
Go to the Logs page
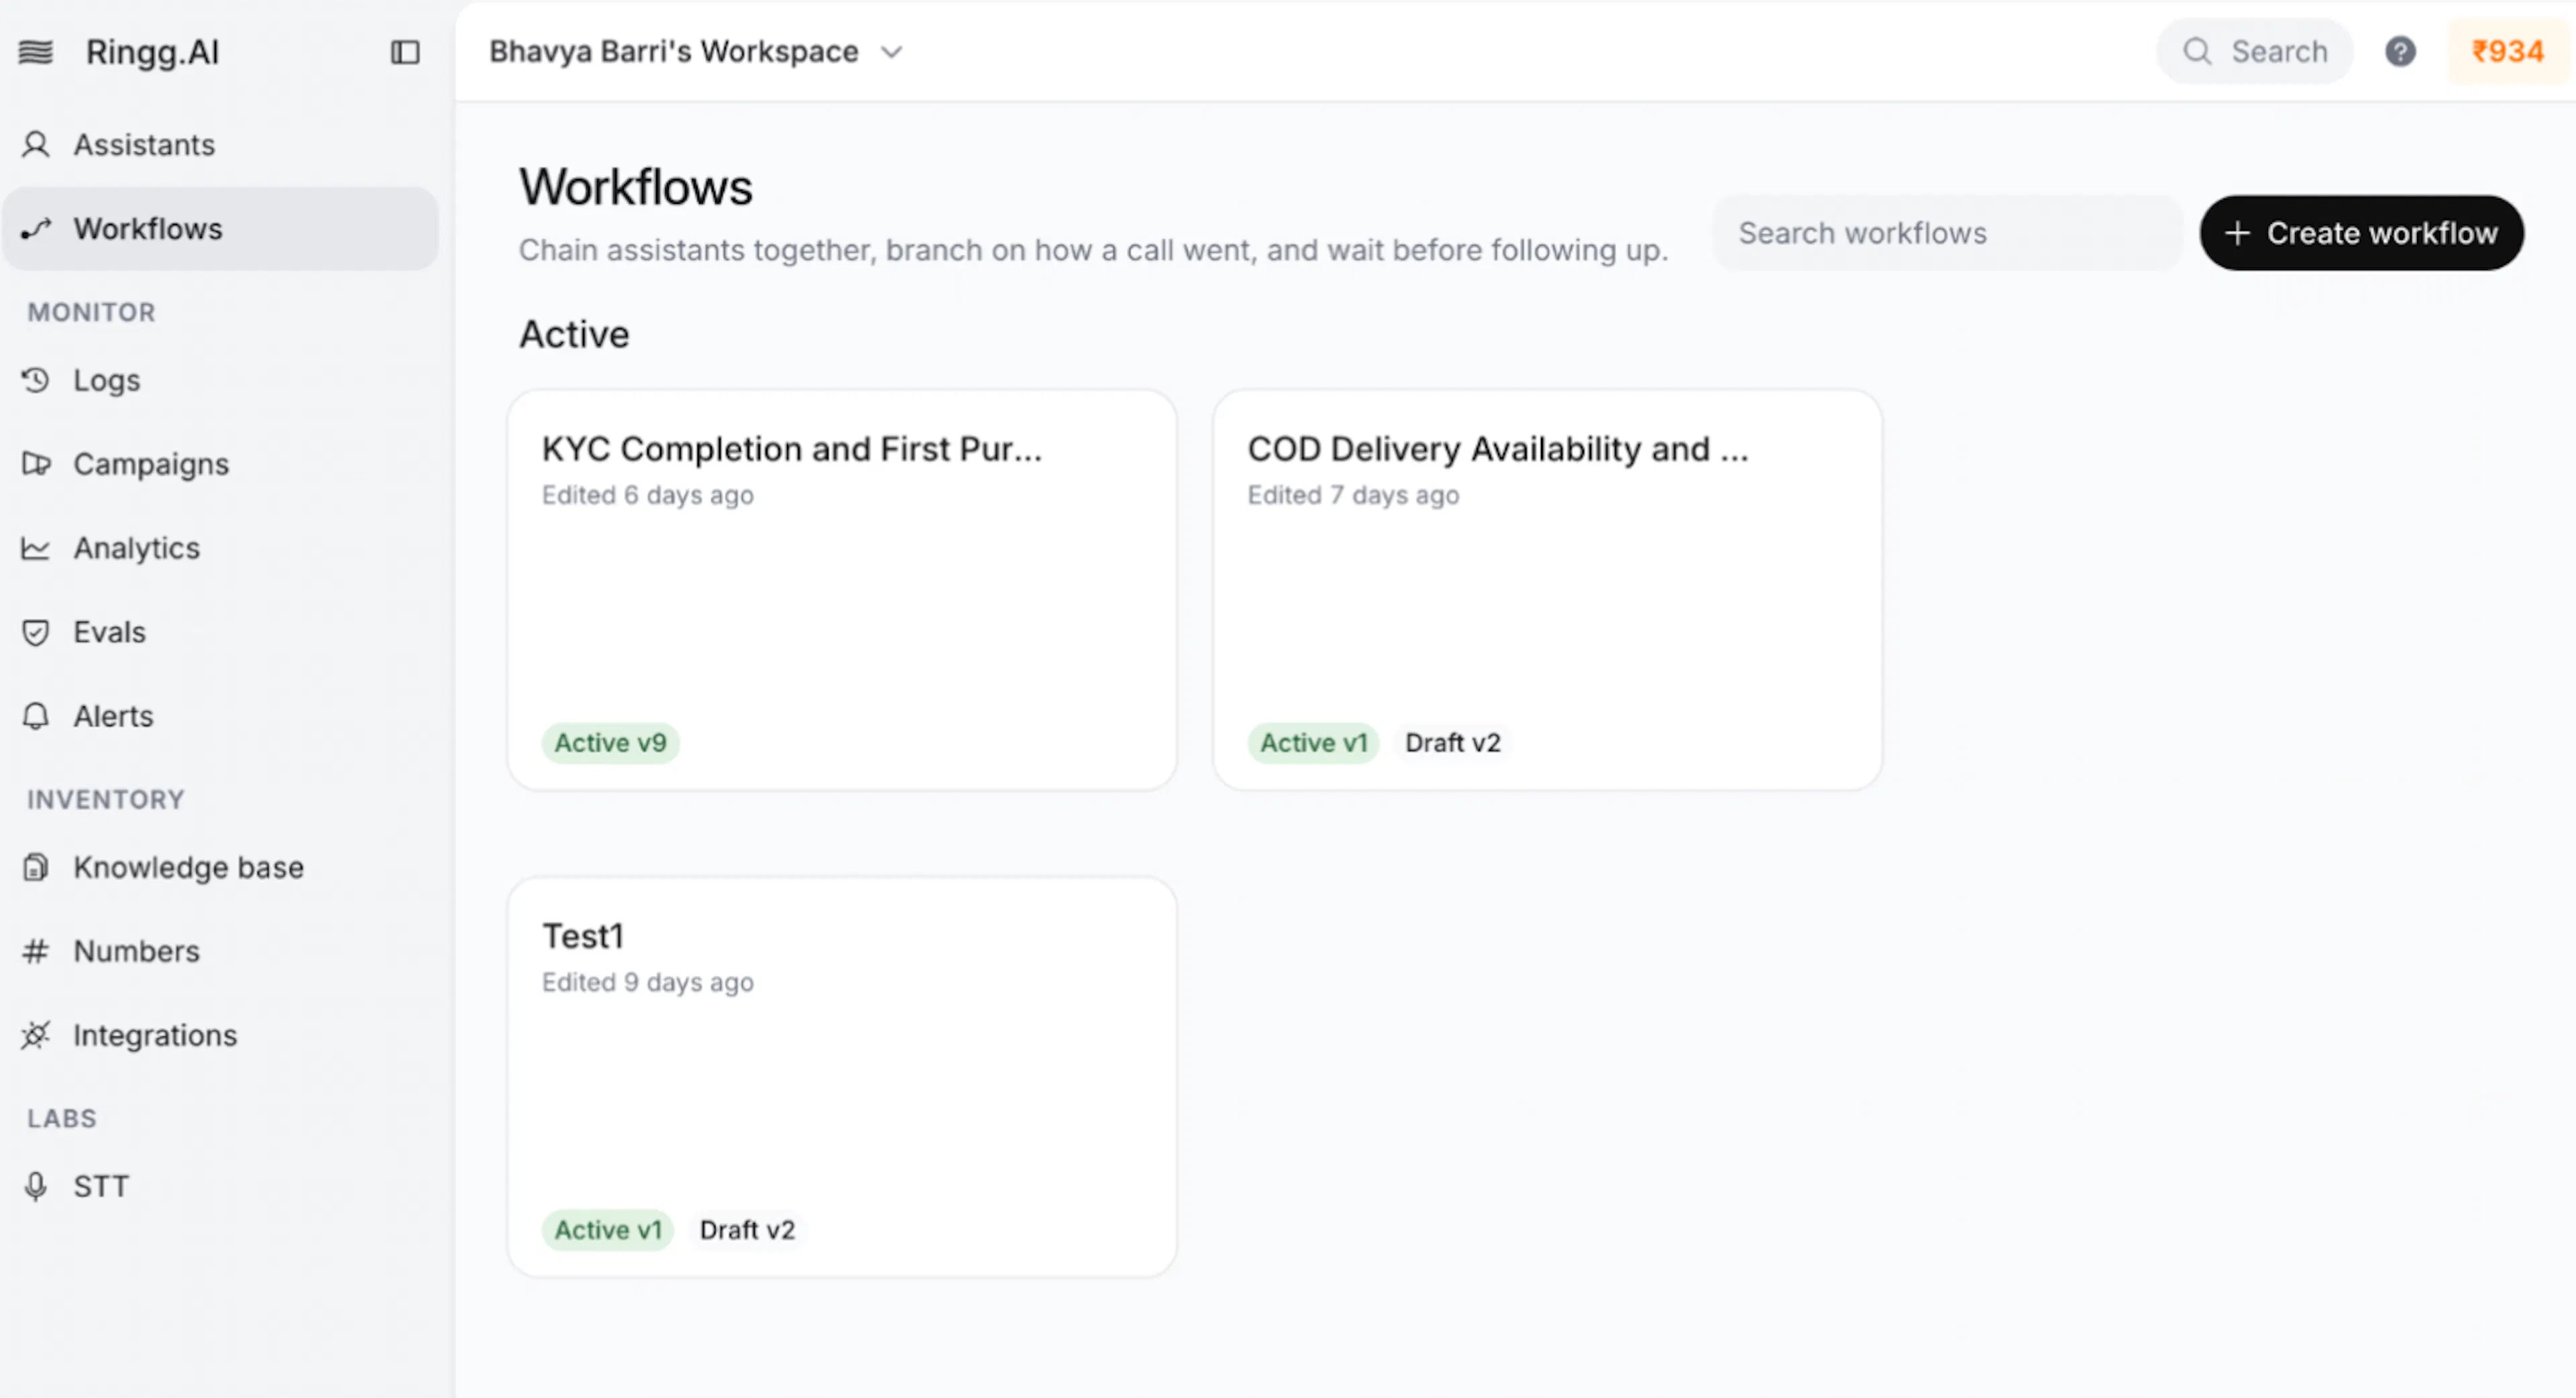tap(220, 381)
